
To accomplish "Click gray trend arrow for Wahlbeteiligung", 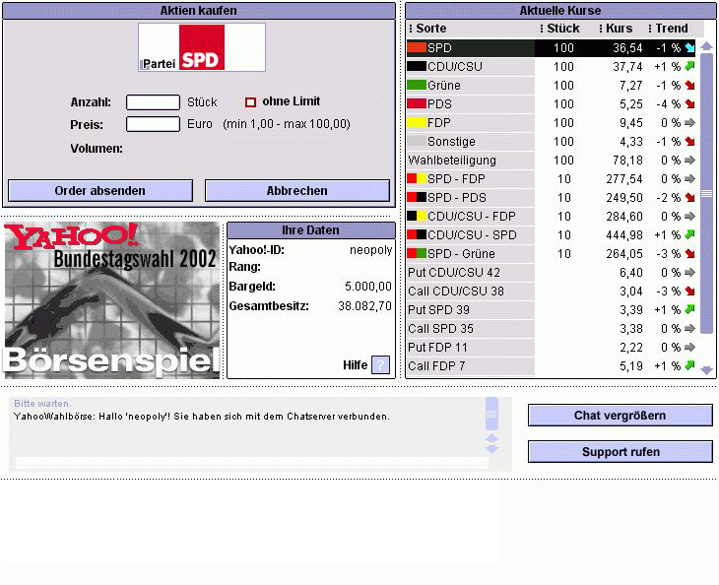I will 689,160.
